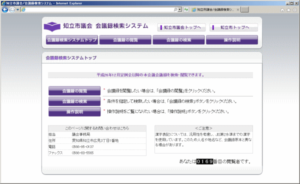The image size is (300, 184).
Task: Go to 知立市議会トップへ link button
Action: tap(181, 27)
